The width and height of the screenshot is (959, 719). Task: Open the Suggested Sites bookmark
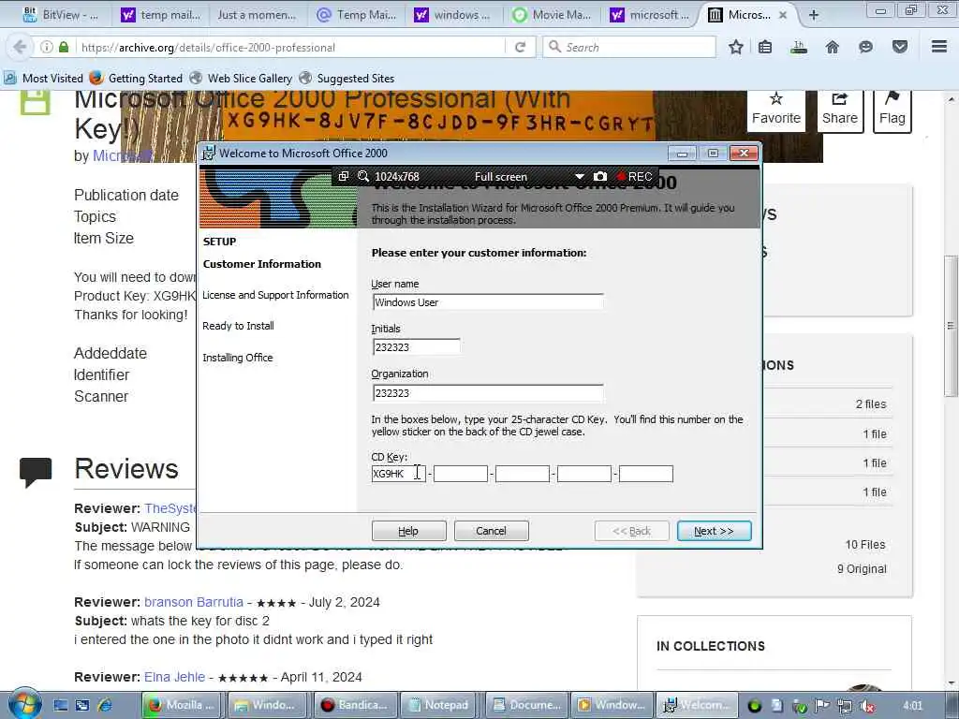pyautogui.click(x=347, y=79)
